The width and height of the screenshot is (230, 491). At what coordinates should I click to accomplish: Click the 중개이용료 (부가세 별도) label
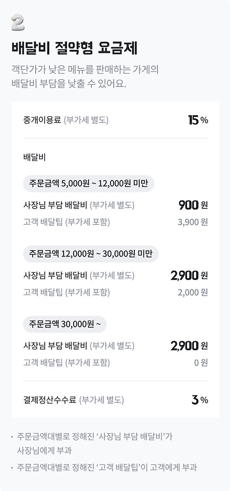pos(66,120)
